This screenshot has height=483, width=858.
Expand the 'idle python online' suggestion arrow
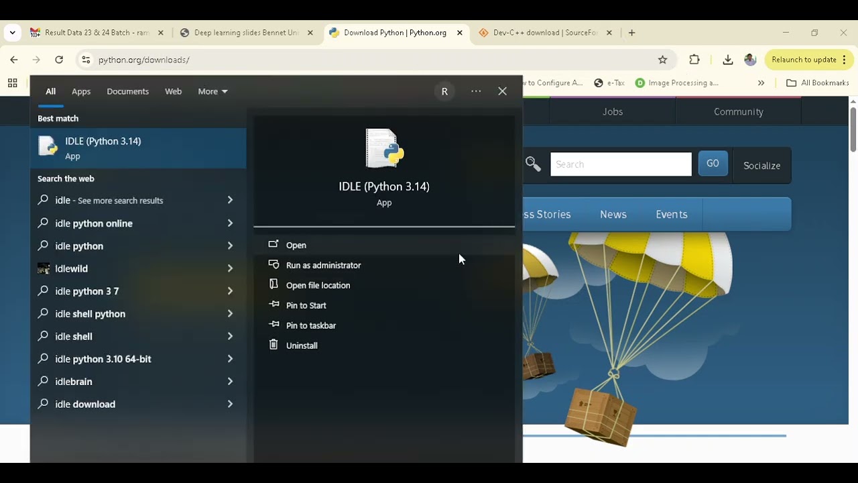(230, 223)
